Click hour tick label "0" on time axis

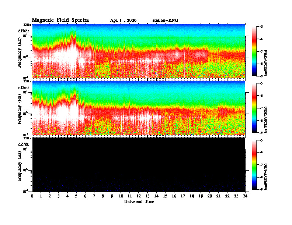pyautogui.click(x=32, y=196)
